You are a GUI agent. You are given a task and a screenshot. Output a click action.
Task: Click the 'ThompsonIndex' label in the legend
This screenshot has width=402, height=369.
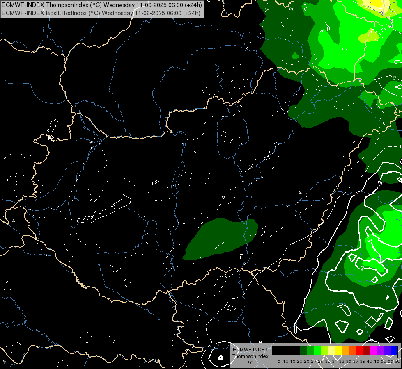(x=250, y=356)
